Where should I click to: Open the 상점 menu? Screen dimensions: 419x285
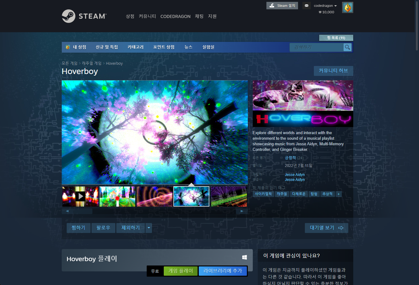click(130, 16)
